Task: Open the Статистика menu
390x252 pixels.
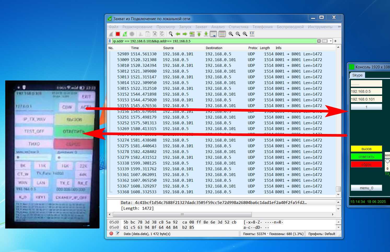Action: 238,27
